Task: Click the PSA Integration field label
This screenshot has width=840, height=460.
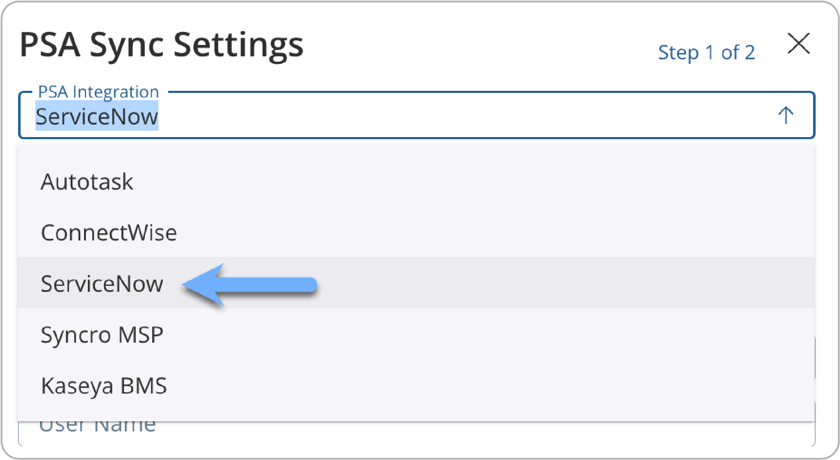Action: pos(98,92)
